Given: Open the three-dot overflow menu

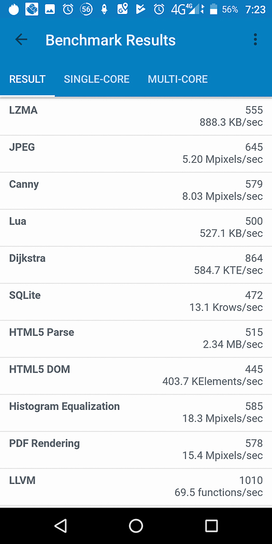Looking at the screenshot, I should 255,39.
